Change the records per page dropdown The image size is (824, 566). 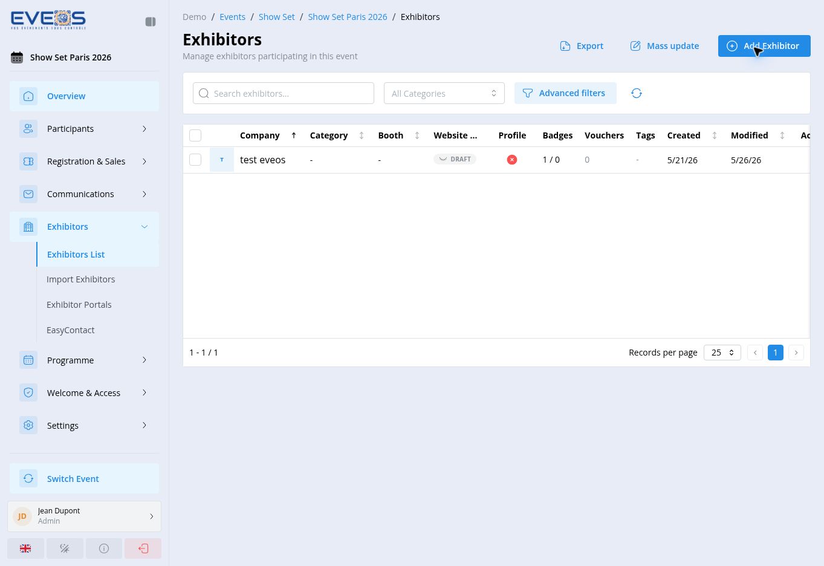[x=722, y=353]
